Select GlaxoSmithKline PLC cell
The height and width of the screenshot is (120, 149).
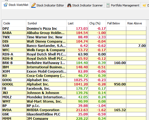[x=47, y=114]
